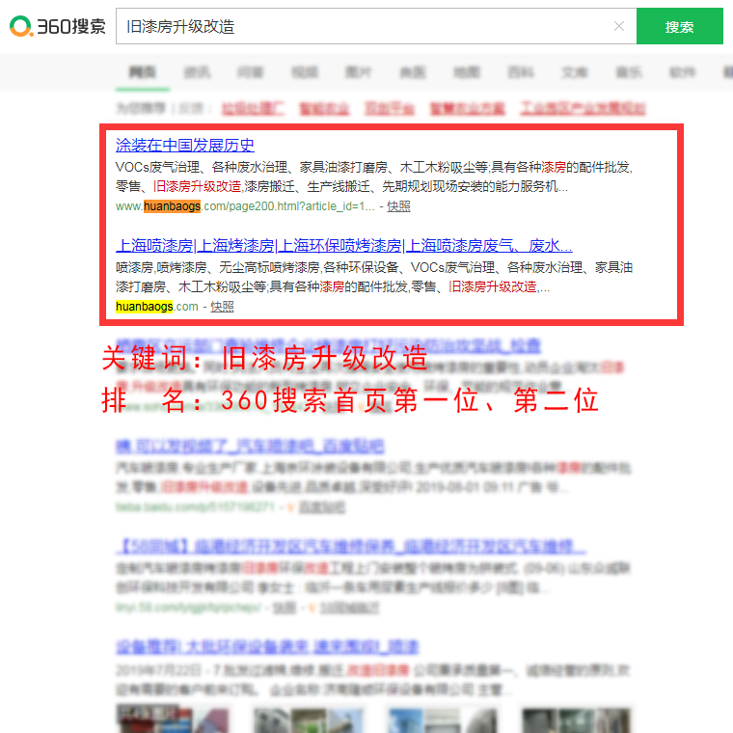Clear the search box with X icon
This screenshot has height=733, width=733.
pyautogui.click(x=619, y=26)
